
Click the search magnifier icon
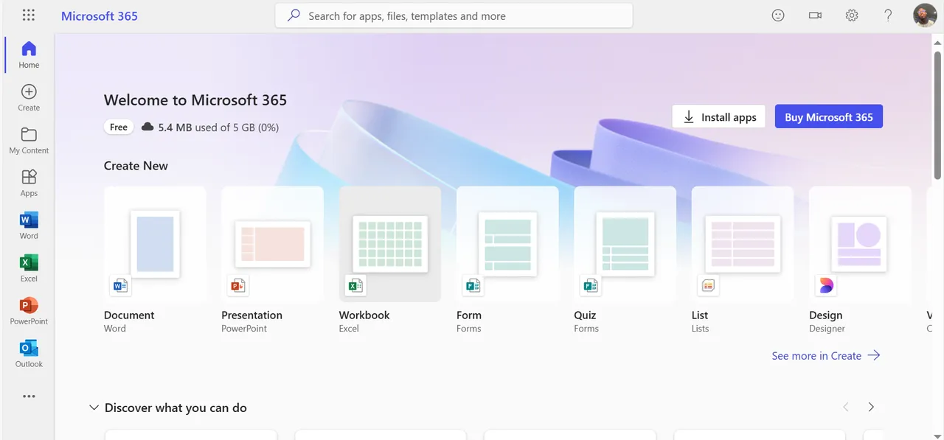(294, 15)
